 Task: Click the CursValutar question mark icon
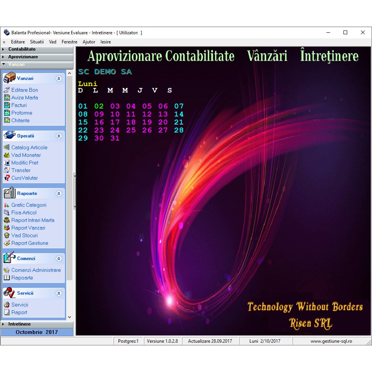tap(7, 178)
